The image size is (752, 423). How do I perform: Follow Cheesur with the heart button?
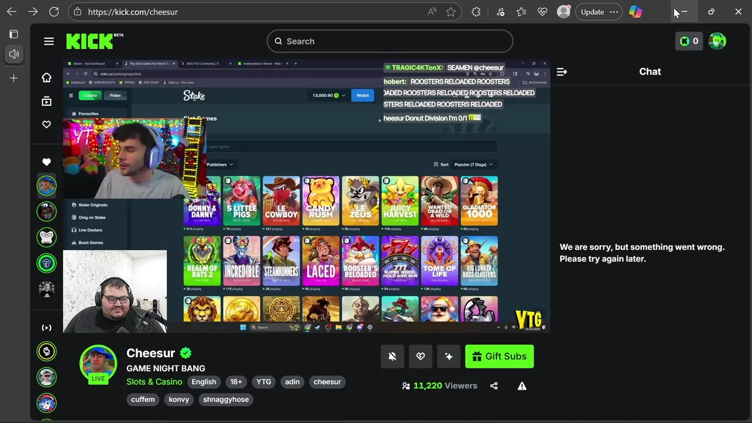(x=421, y=357)
